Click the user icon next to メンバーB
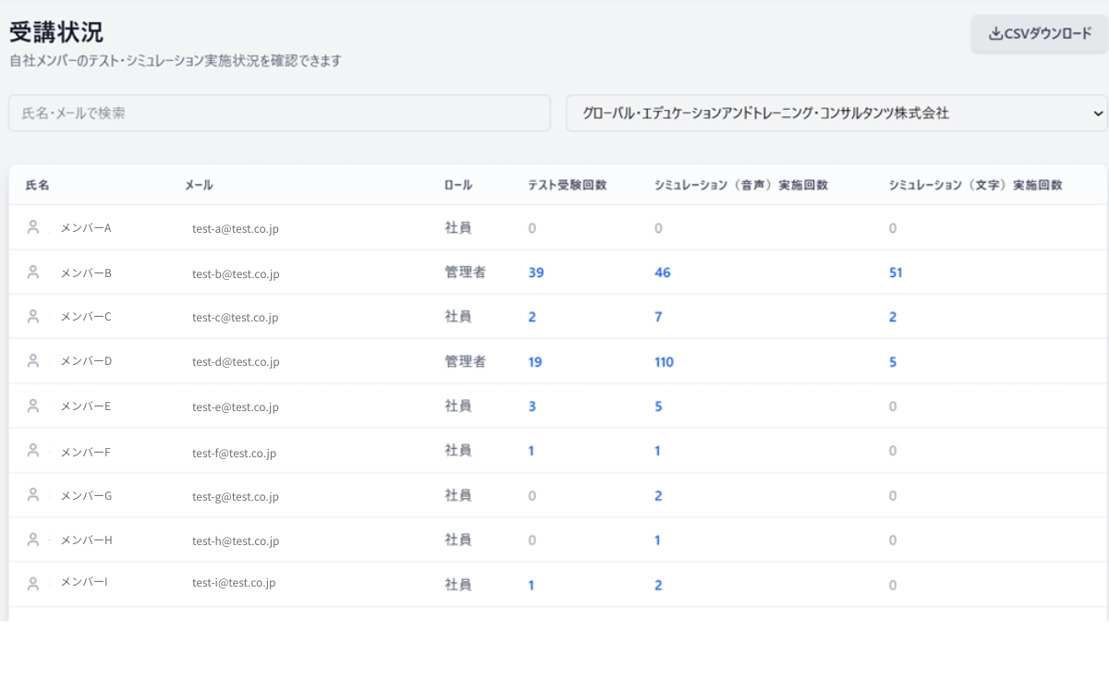This screenshot has height=679, width=1109. [x=33, y=273]
